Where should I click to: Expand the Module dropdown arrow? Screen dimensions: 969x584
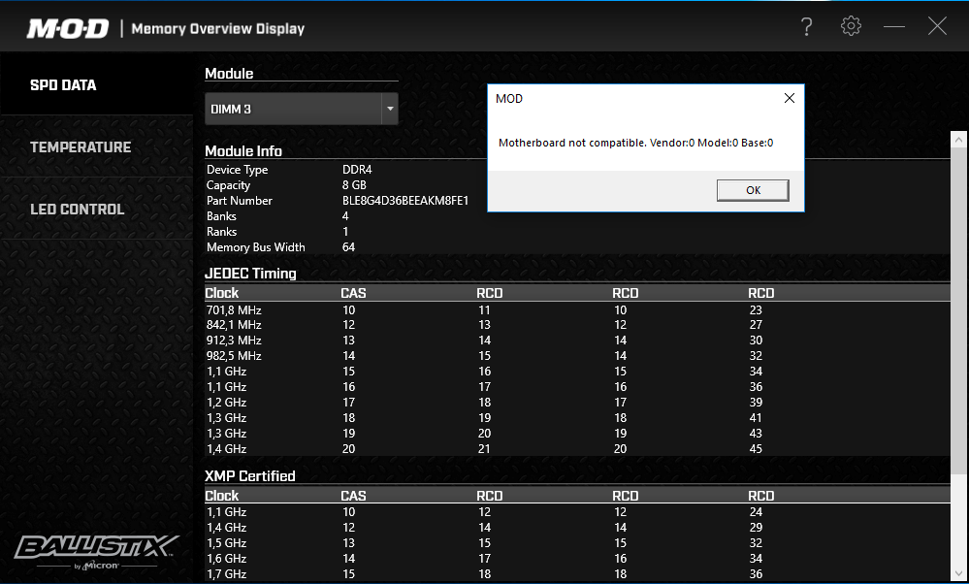(390, 109)
